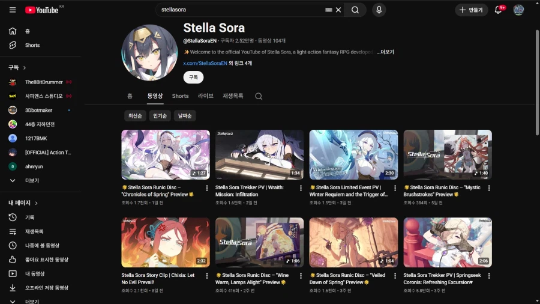Click the search magnifier button
Image resolution: width=540 pixels, height=304 pixels.
tap(355, 10)
